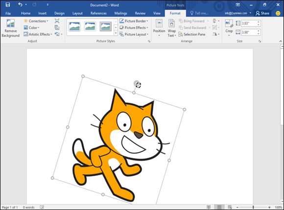Open Artistic Effects dropdown
The height and width of the screenshot is (210, 284).
pos(38,34)
